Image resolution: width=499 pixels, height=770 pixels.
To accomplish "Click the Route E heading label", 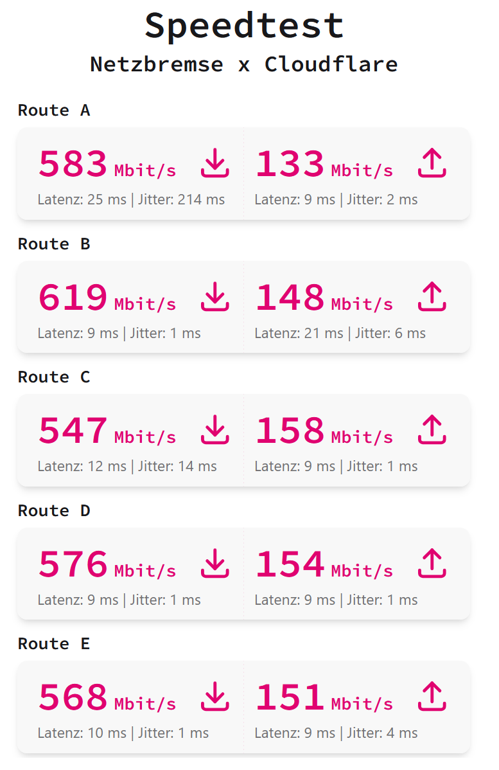I will tap(54, 644).
